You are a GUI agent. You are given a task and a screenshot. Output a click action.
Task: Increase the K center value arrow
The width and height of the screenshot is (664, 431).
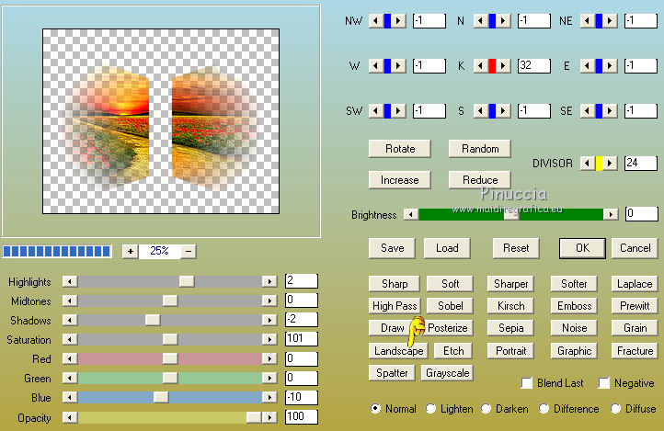(x=503, y=66)
